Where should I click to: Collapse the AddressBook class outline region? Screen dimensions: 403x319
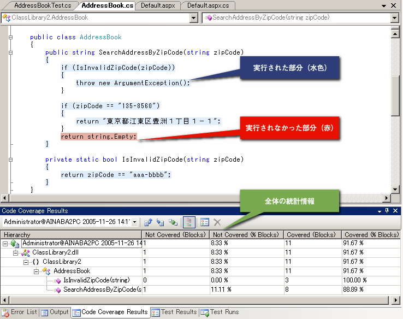(10, 37)
